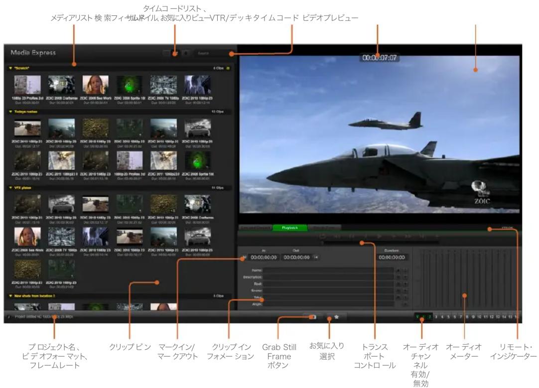Collapse the VFX plates bin

(10, 188)
